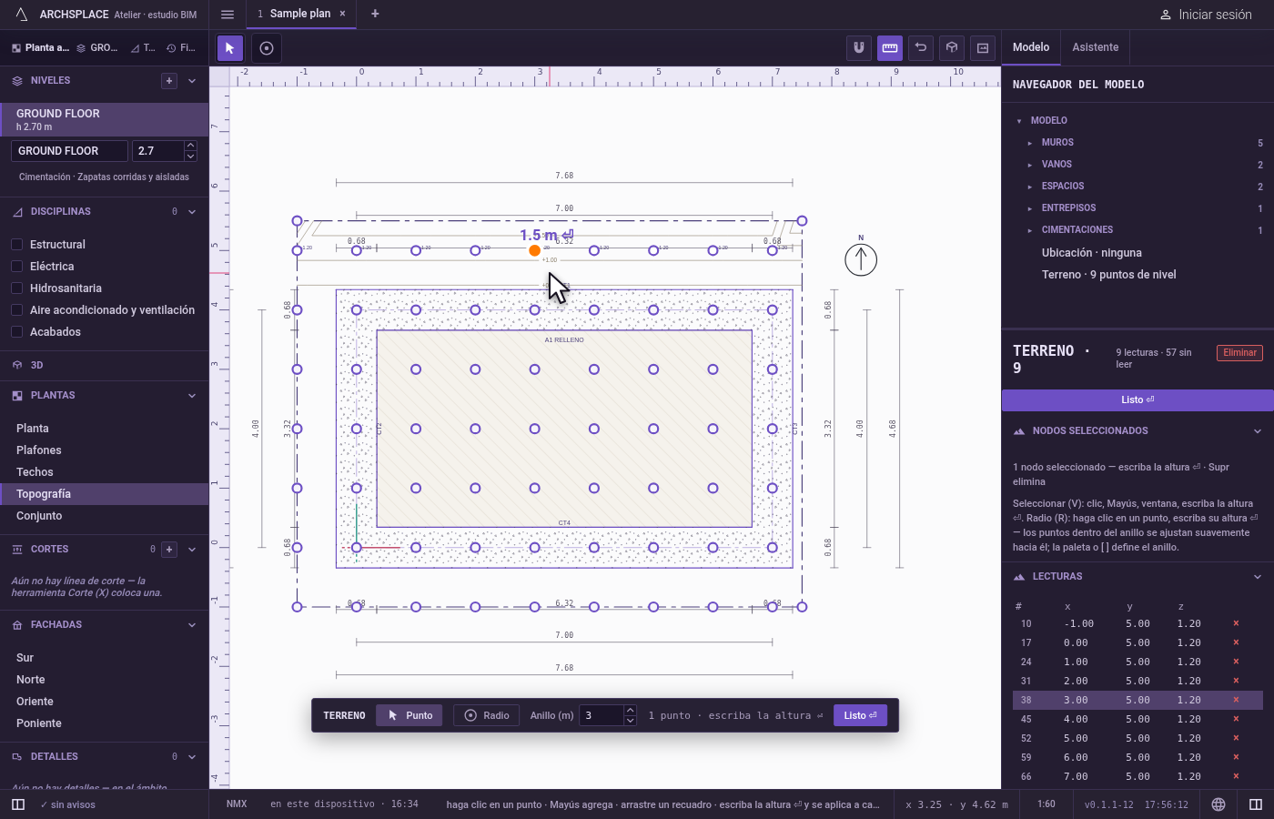
Task: Close the Sample plan tab
Action: tap(342, 14)
